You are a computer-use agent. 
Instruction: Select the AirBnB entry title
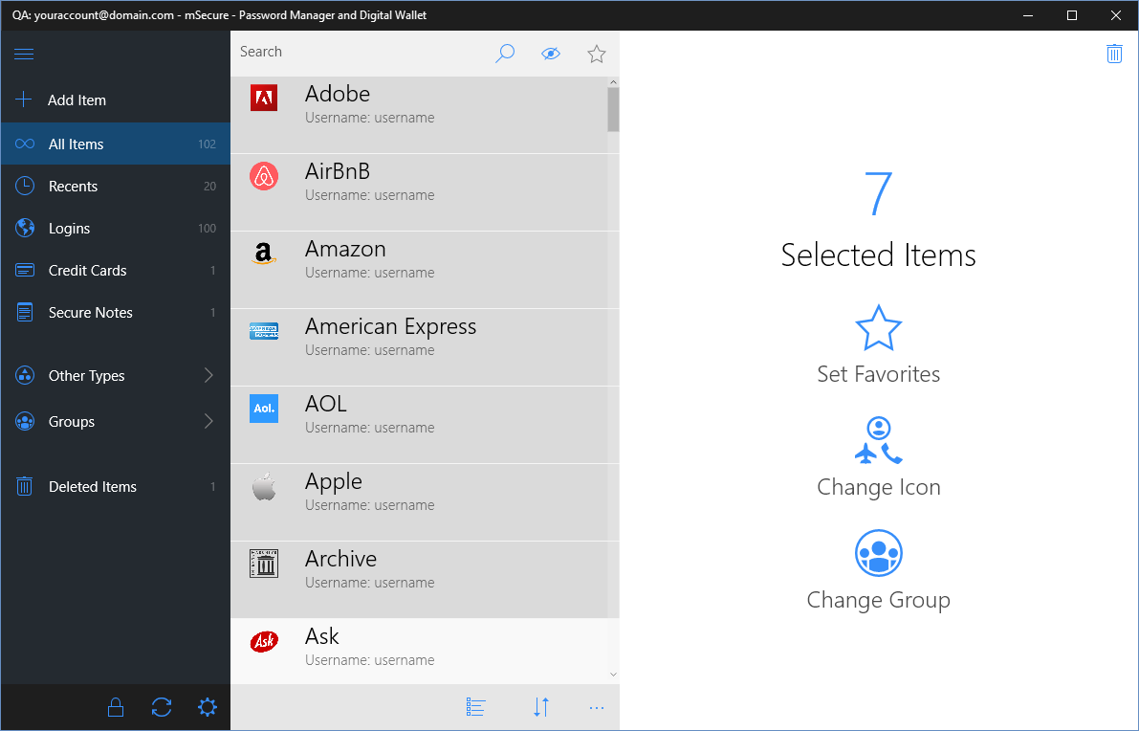tap(337, 171)
